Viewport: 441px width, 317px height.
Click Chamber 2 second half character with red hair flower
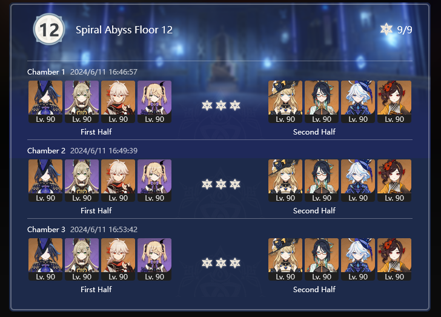(x=394, y=181)
